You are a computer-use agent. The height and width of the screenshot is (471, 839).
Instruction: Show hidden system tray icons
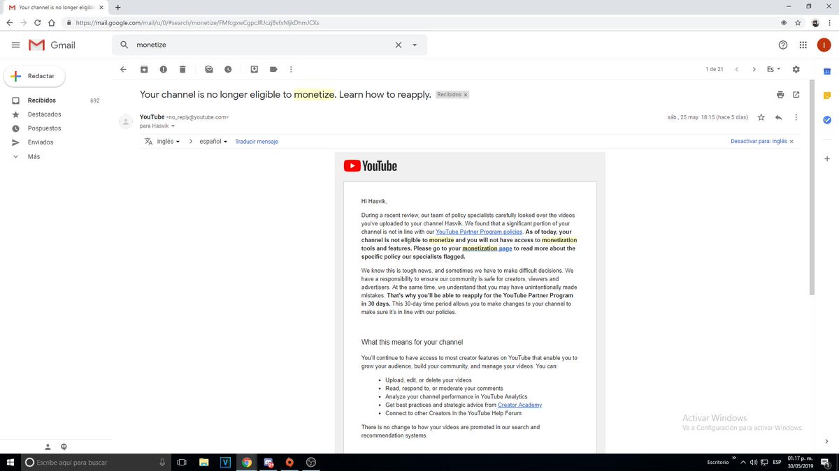tap(743, 462)
